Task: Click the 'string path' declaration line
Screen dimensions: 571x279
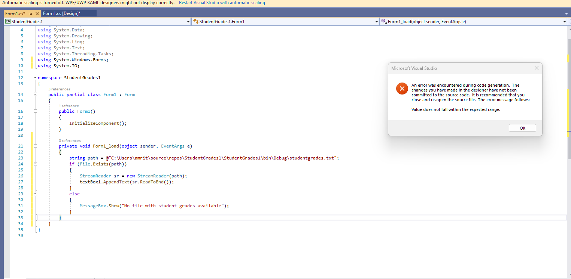Action: (x=204, y=158)
